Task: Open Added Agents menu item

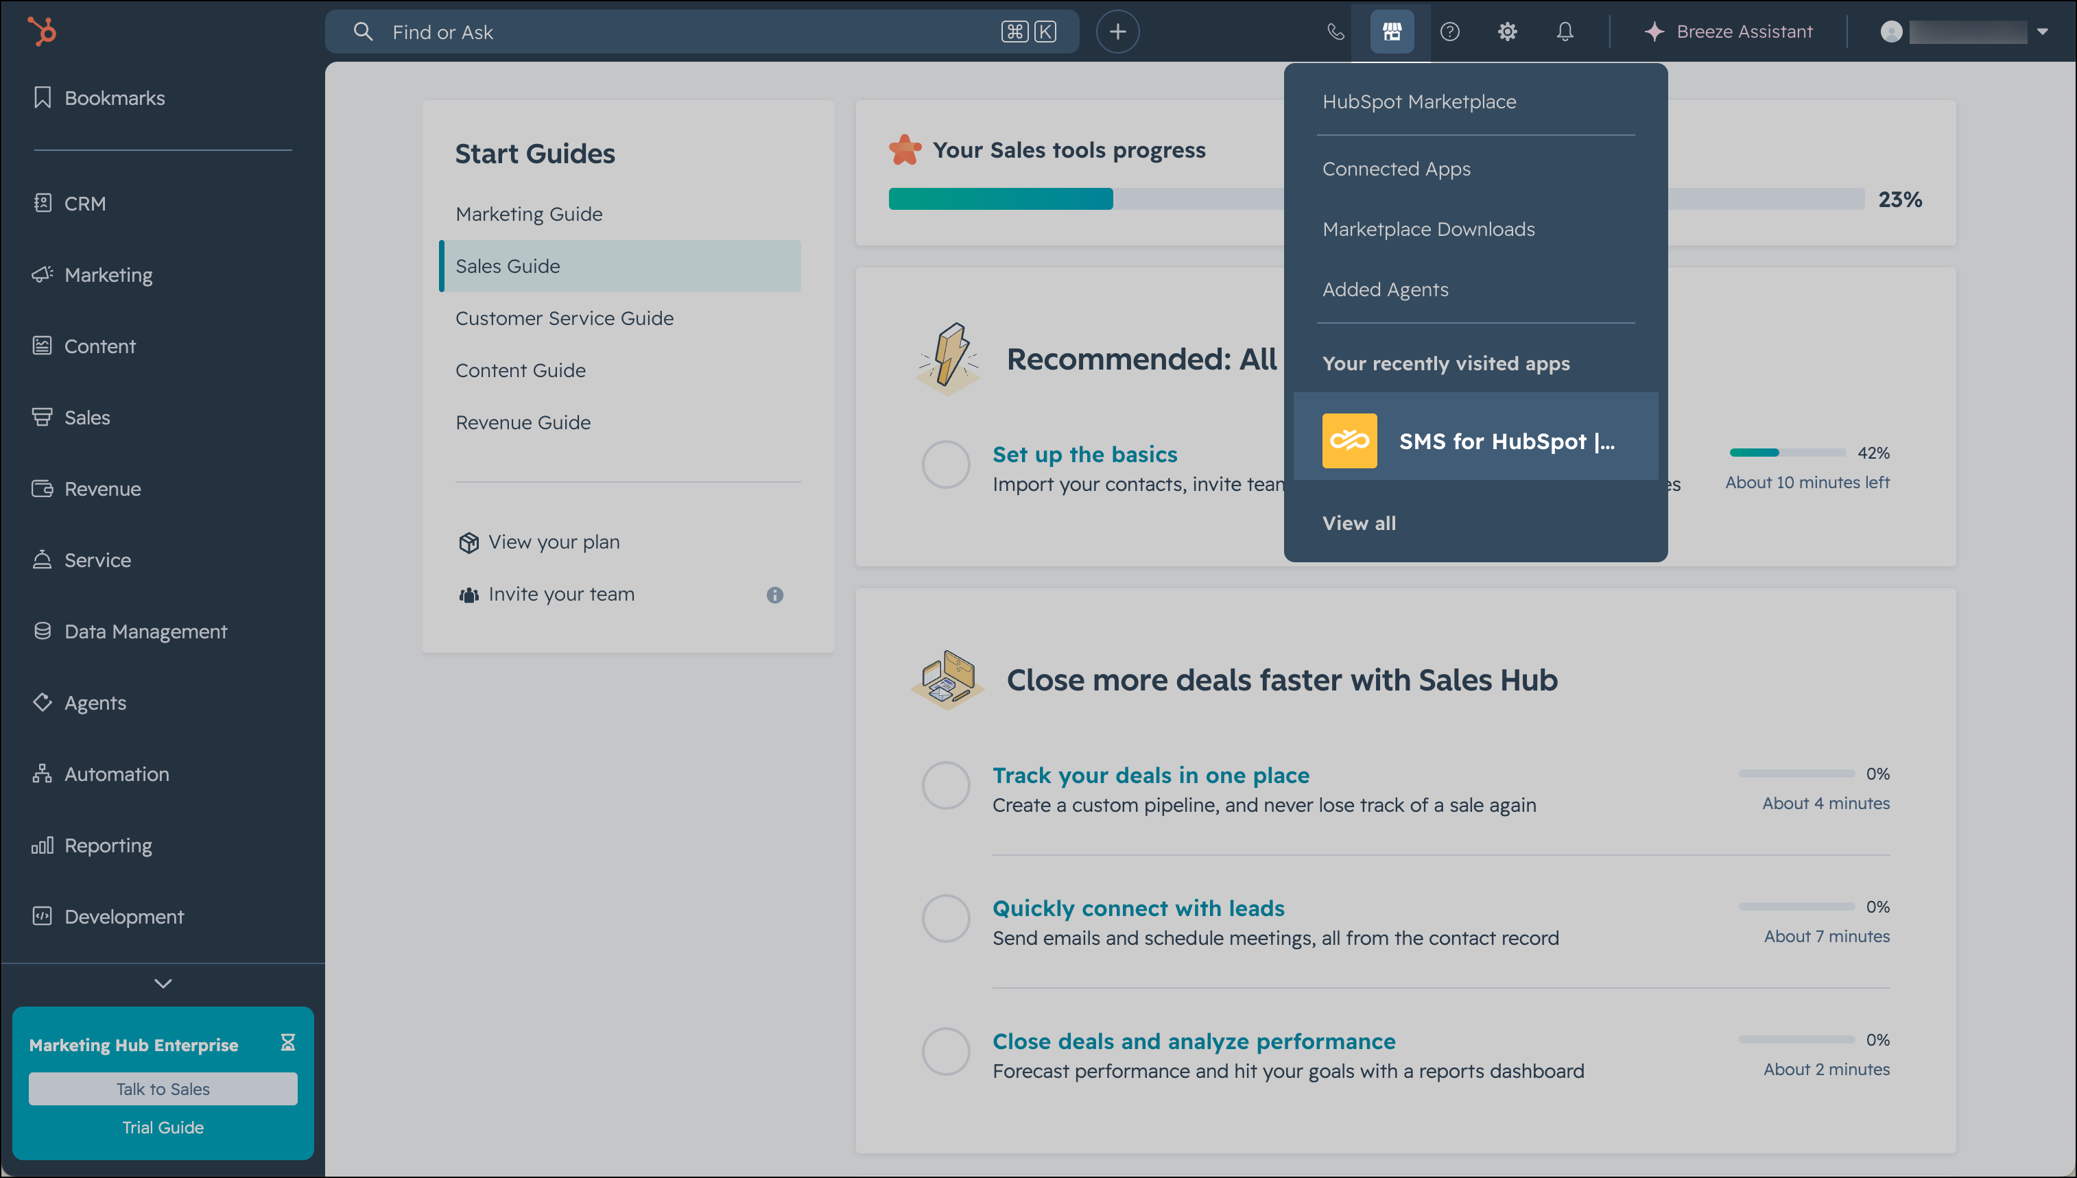Action: (1384, 289)
